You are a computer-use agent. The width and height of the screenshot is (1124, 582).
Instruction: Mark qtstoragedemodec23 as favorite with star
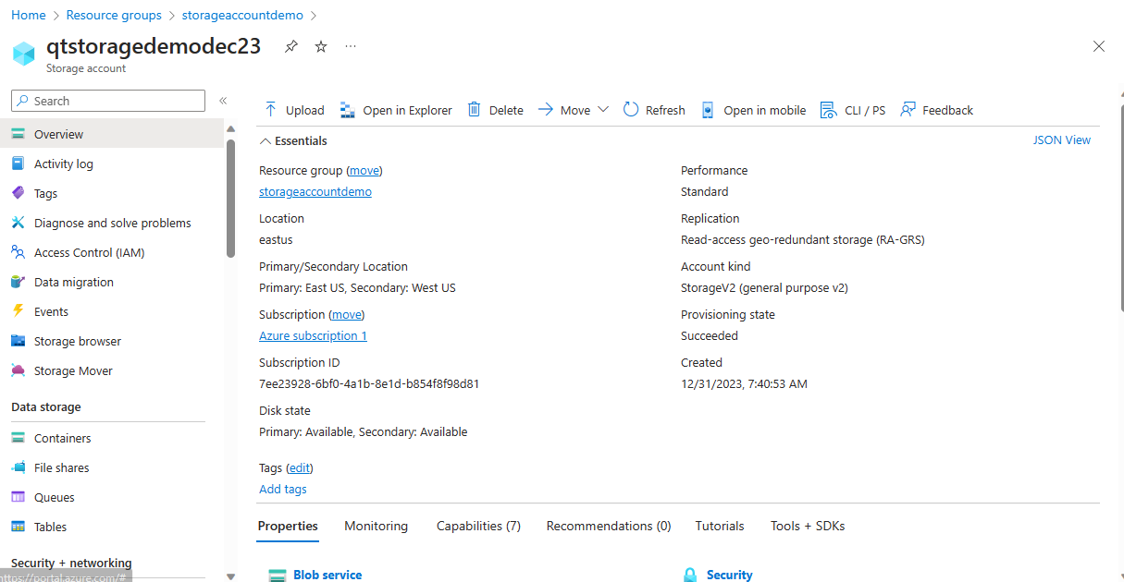tap(321, 46)
